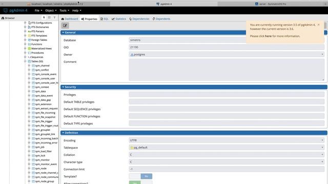The width and height of the screenshot is (328, 184).
Task: Collapse the General section
Action: click(63, 33)
